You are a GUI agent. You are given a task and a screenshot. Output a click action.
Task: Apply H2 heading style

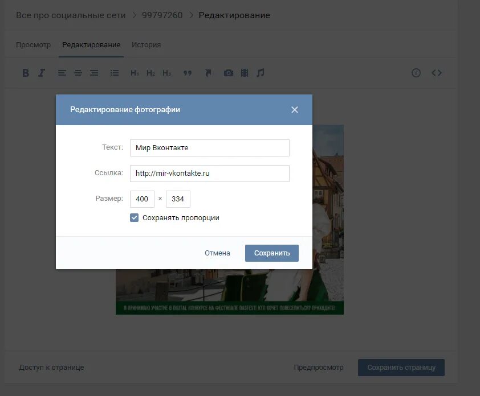click(x=150, y=73)
